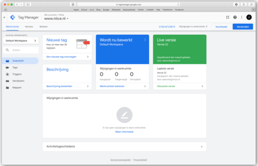The height and width of the screenshot is (166, 258).
Task: Open three-dot menu on Wordt nu bewerkt card
Action: click(145, 40)
